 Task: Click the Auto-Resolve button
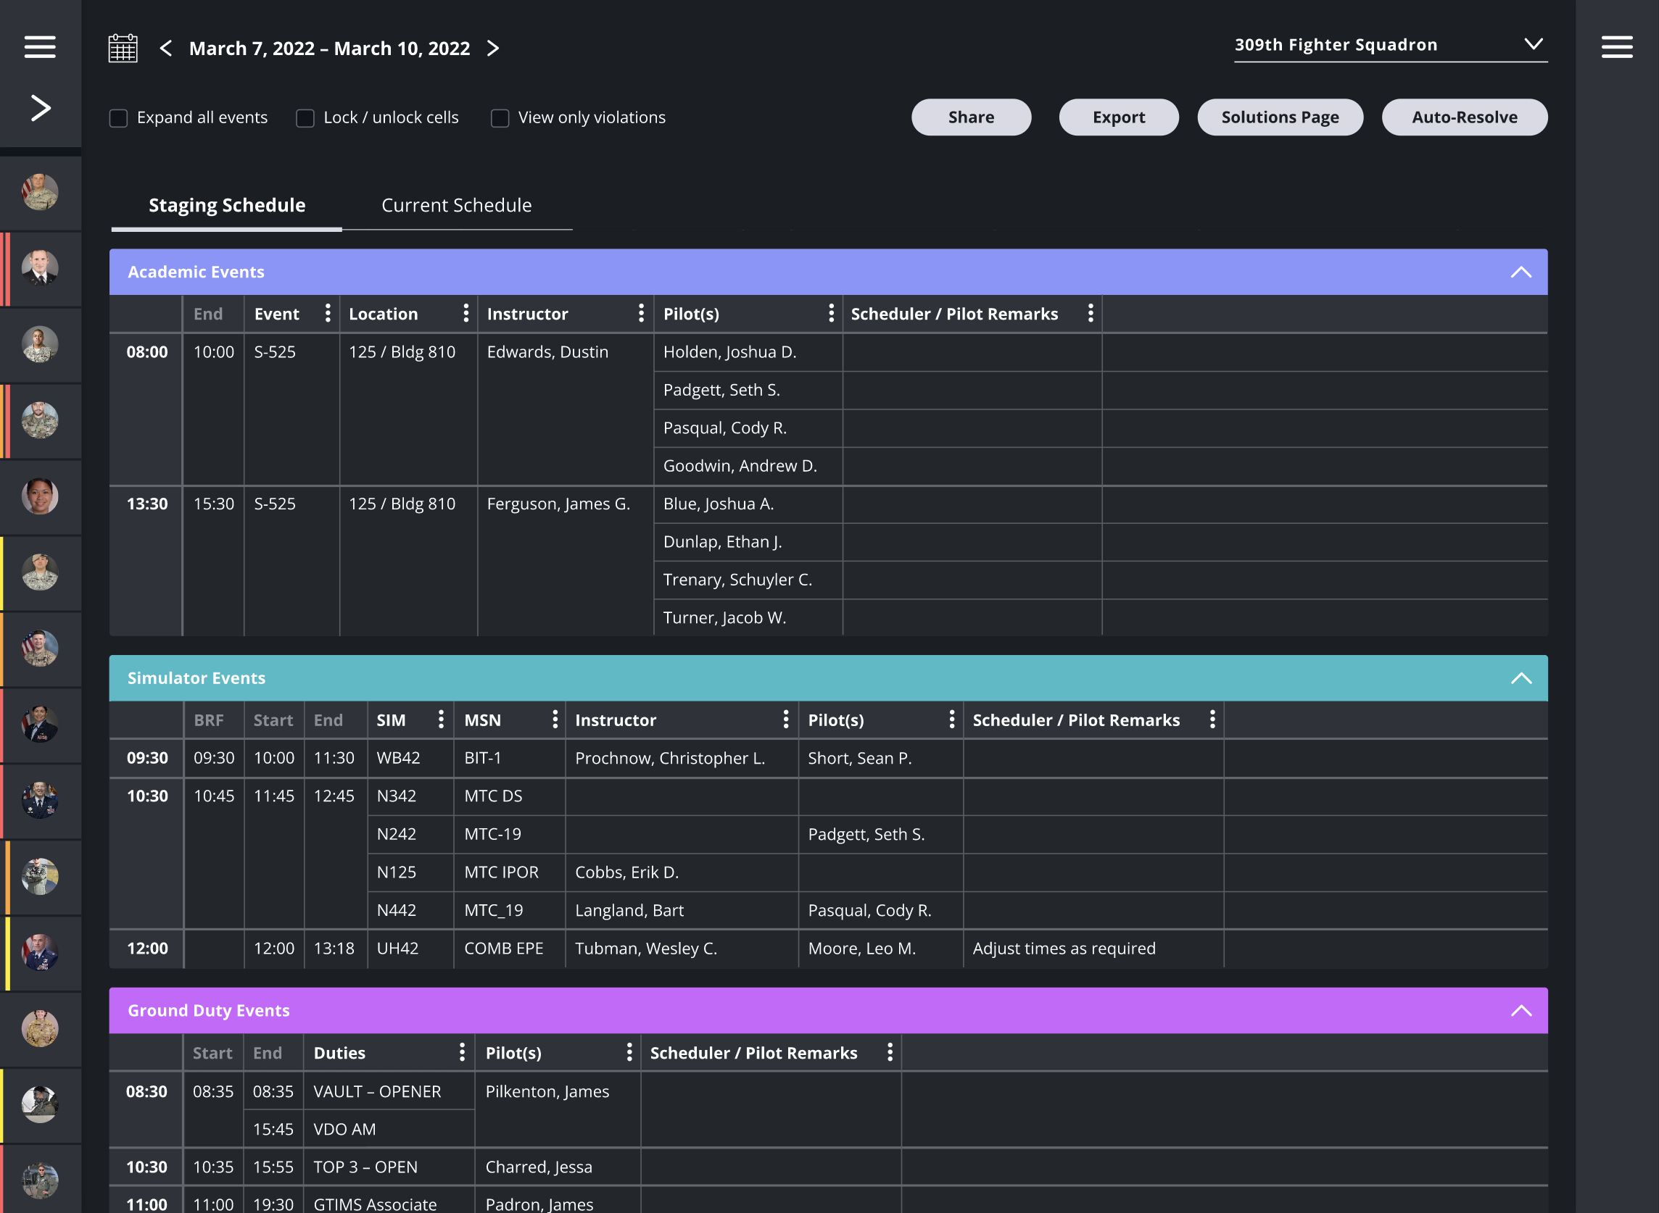(1463, 117)
